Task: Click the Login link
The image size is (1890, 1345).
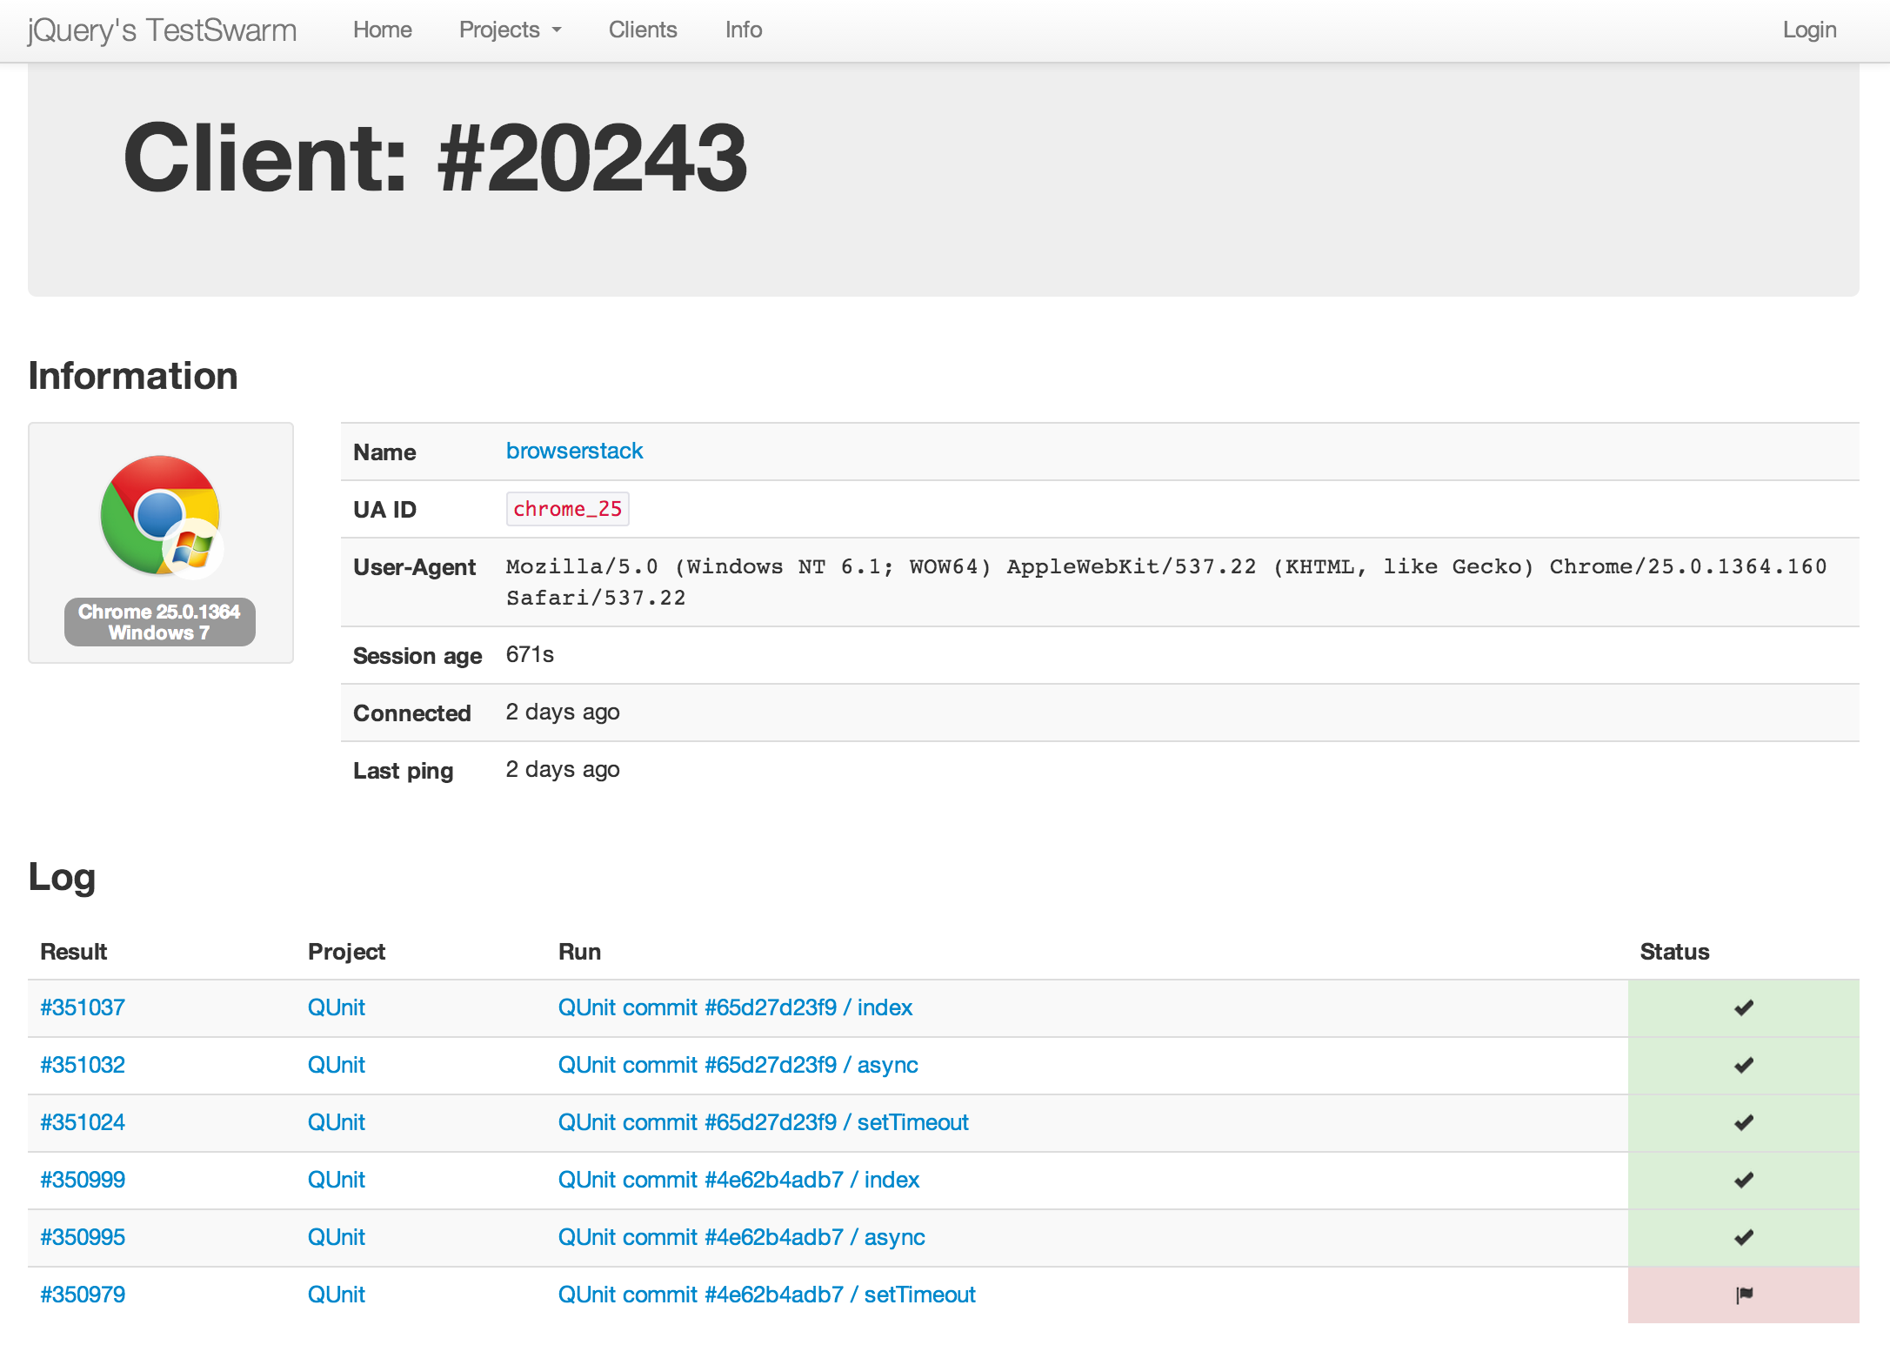Action: (1808, 30)
